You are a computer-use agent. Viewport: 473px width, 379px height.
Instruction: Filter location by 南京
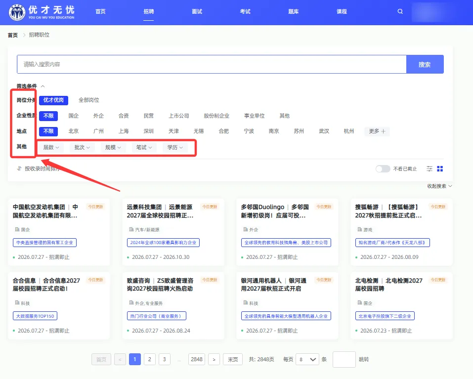pos(274,131)
